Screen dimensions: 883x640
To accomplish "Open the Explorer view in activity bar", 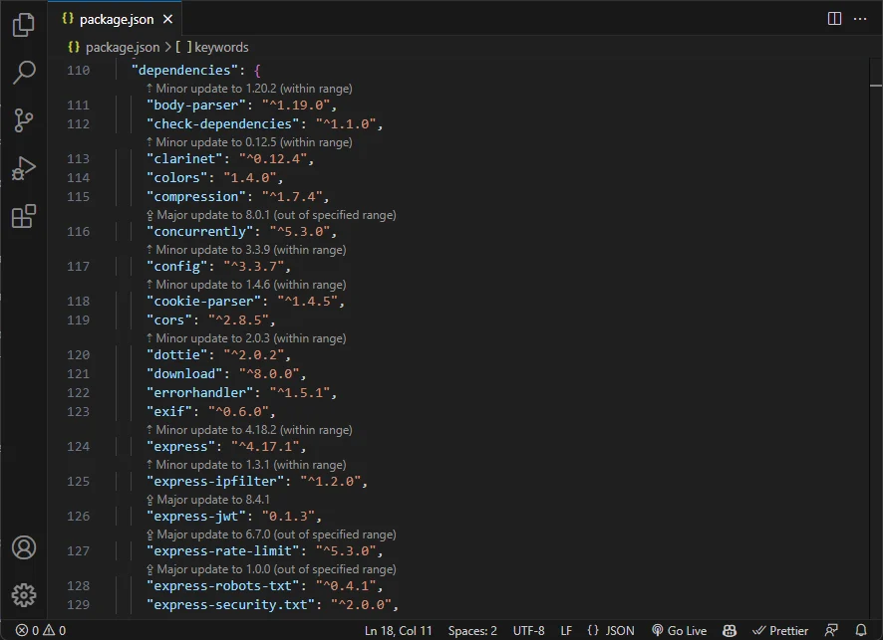I will click(24, 25).
